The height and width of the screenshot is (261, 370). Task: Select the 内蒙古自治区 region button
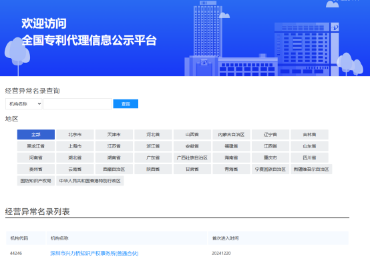[231, 135]
